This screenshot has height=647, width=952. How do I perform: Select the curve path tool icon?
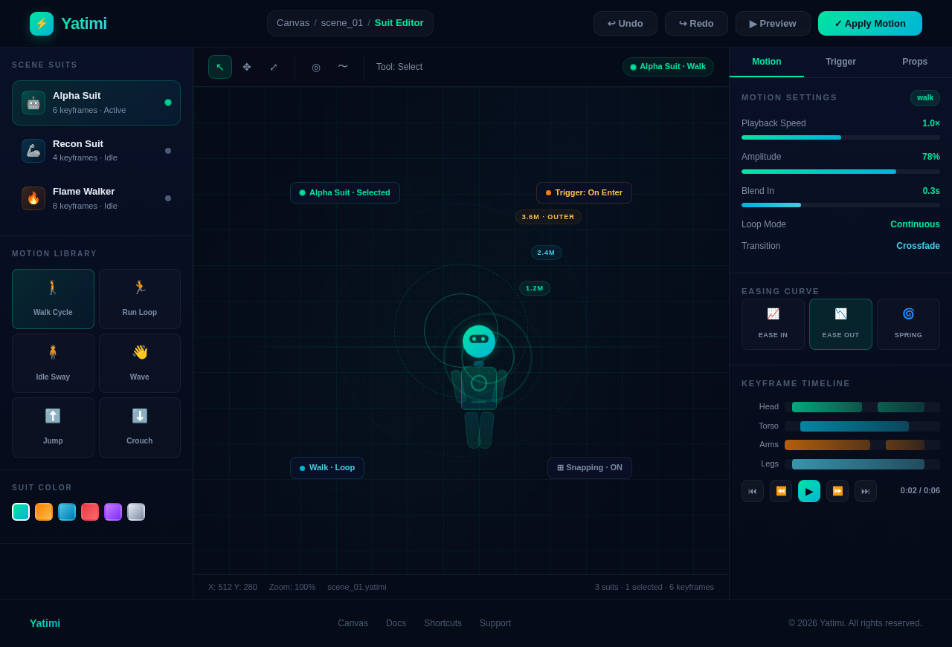point(343,67)
